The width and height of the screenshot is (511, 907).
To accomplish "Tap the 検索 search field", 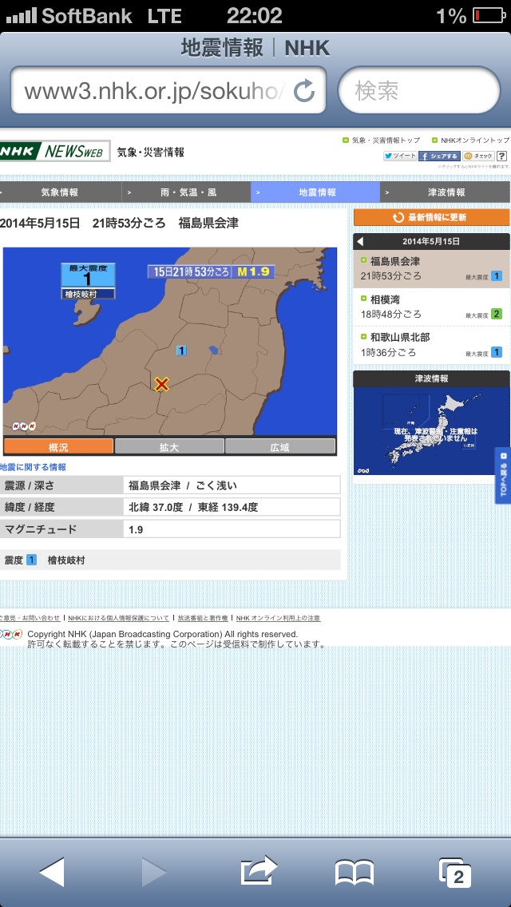I will tap(419, 91).
